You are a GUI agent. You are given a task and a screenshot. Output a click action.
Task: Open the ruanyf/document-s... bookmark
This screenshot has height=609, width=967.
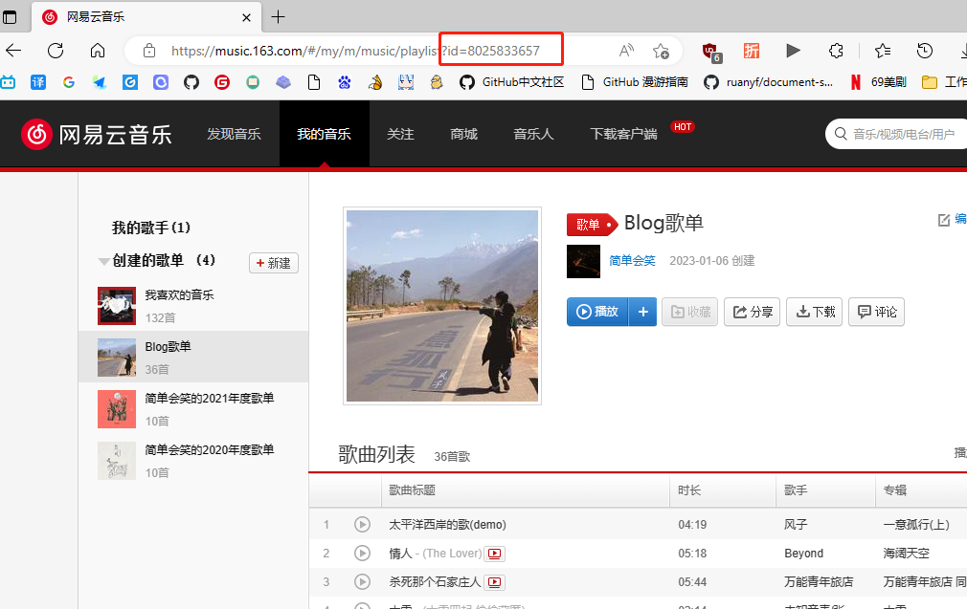coord(769,81)
